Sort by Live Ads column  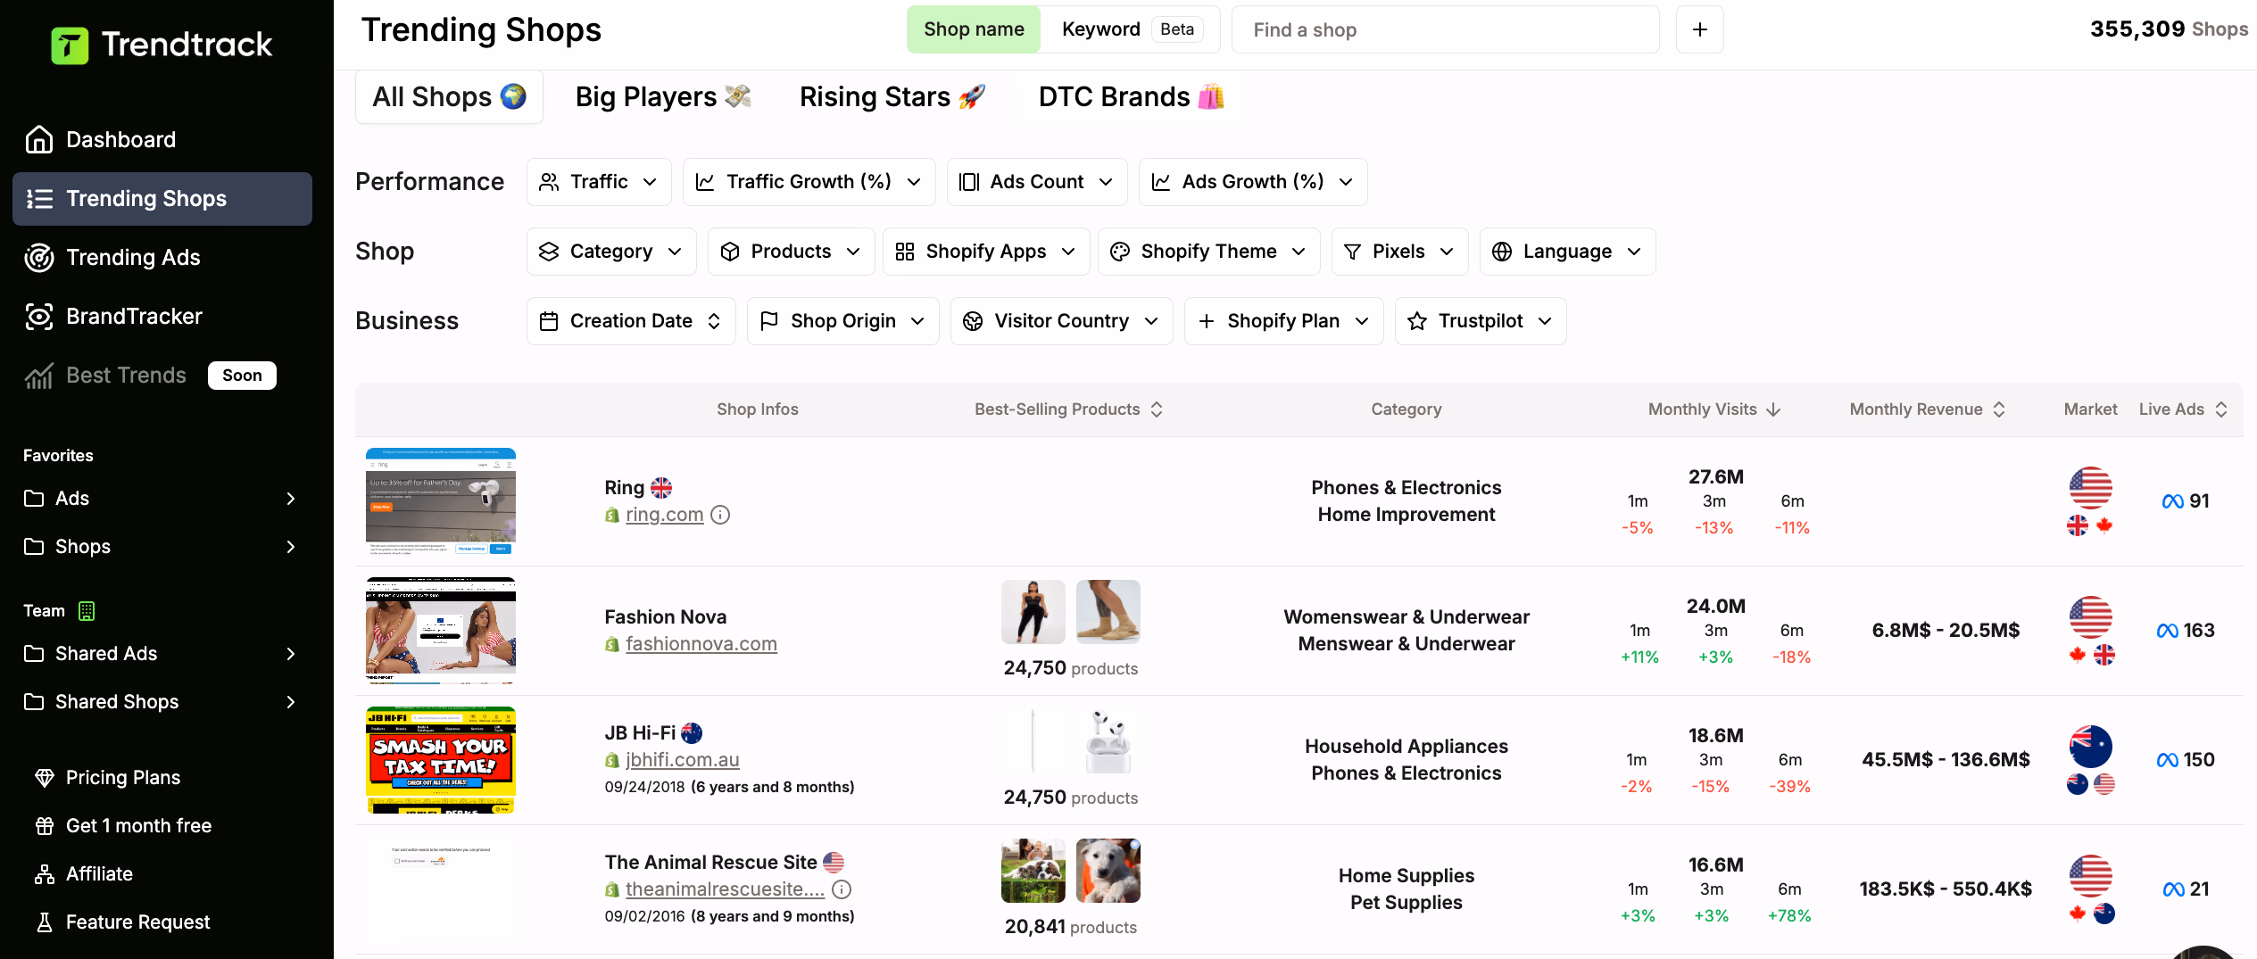(2183, 409)
